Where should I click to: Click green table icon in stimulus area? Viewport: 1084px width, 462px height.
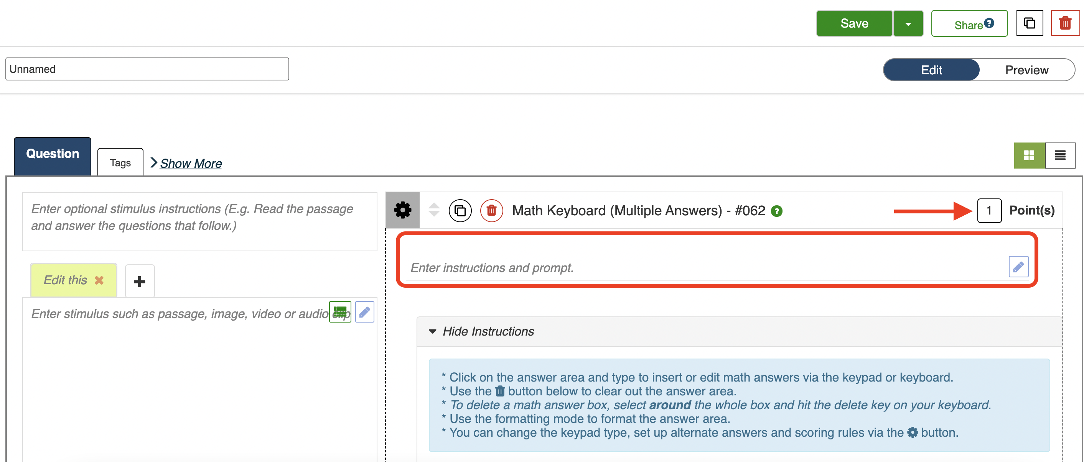[x=340, y=312]
